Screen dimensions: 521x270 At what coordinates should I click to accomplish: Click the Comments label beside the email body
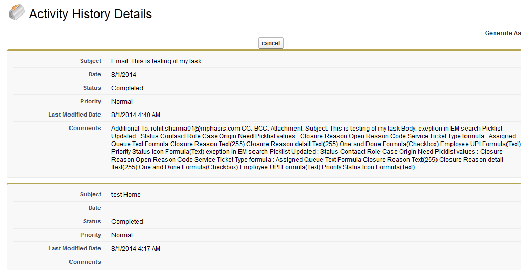coord(85,129)
